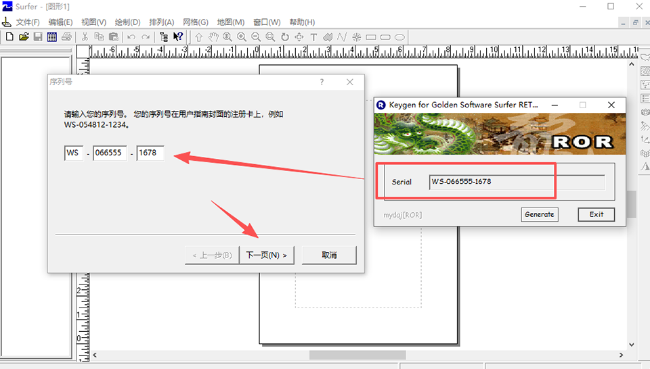Viewport: 650px width, 369px height.
Task: Toggle the Object Manager tree icon
Action: pyautogui.click(x=164, y=36)
